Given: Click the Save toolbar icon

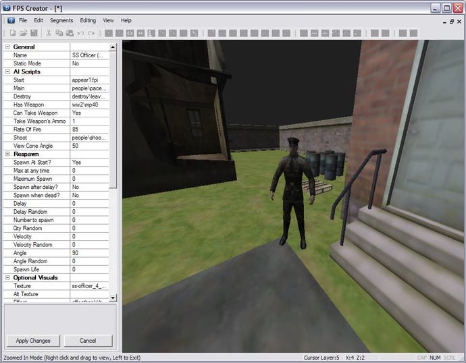Looking at the screenshot, I should [x=34, y=33].
